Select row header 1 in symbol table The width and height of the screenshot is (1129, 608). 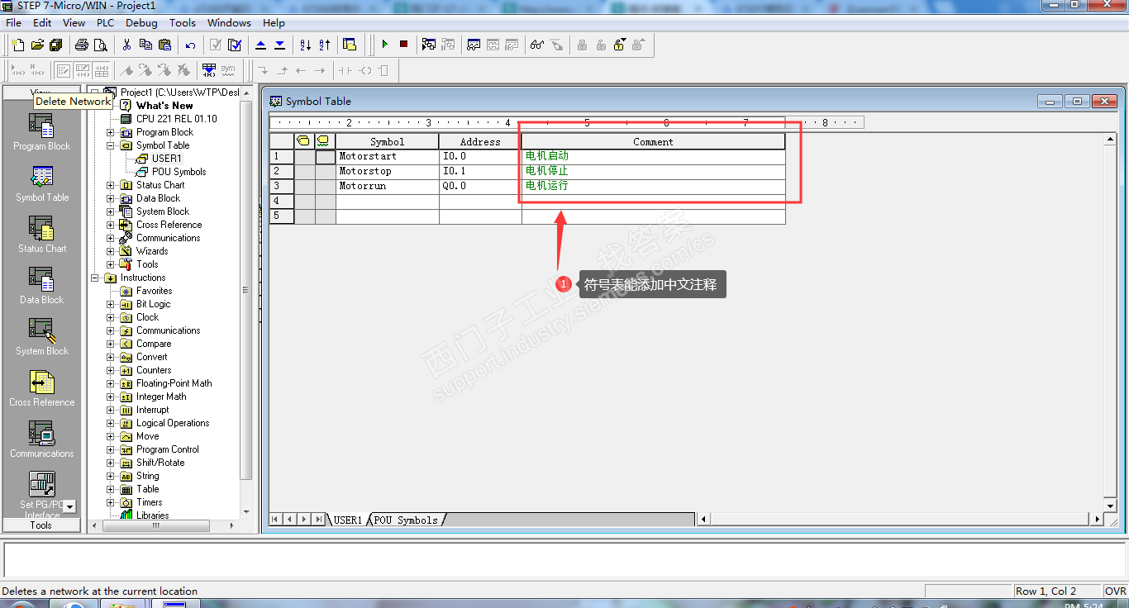tap(281, 156)
